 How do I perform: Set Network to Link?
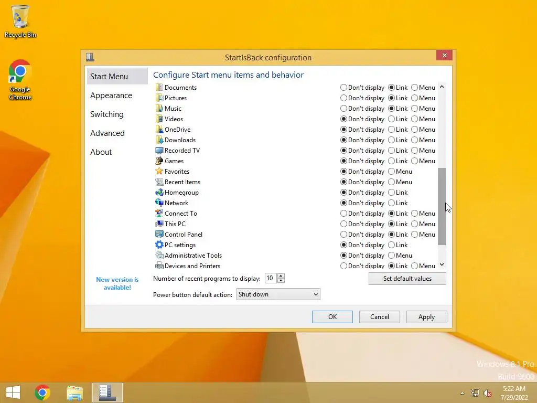(x=391, y=203)
